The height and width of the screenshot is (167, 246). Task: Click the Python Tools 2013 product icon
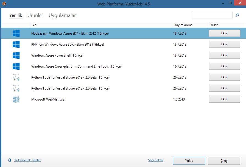click(16, 88)
